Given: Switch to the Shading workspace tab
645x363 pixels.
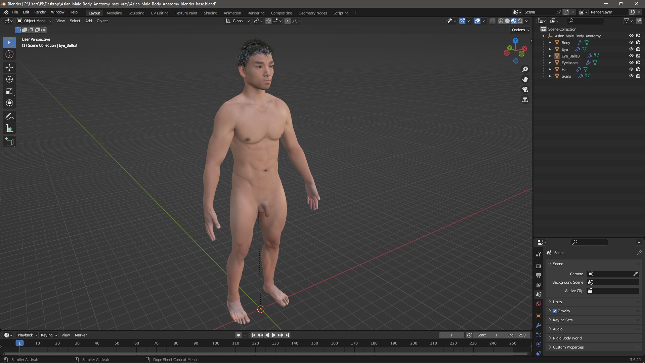Looking at the screenshot, I should (210, 13).
